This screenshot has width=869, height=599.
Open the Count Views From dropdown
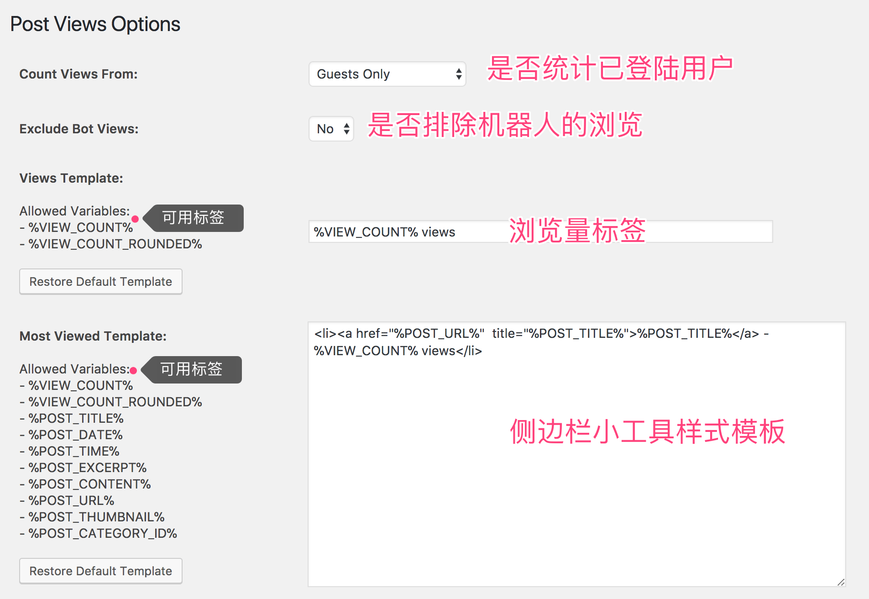click(x=387, y=74)
